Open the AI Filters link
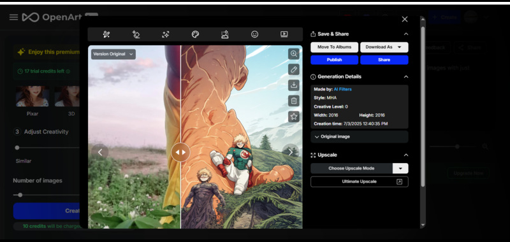 click(342, 89)
